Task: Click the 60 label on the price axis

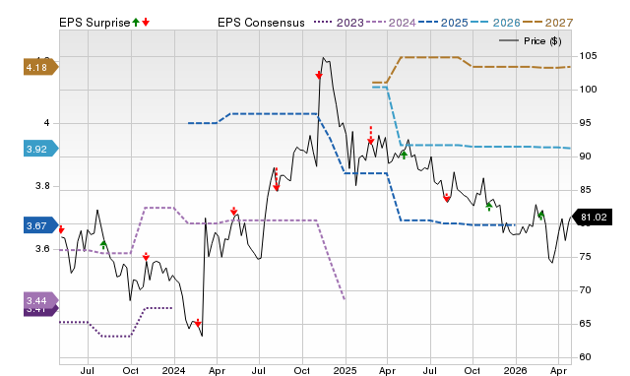Action: [x=586, y=356]
